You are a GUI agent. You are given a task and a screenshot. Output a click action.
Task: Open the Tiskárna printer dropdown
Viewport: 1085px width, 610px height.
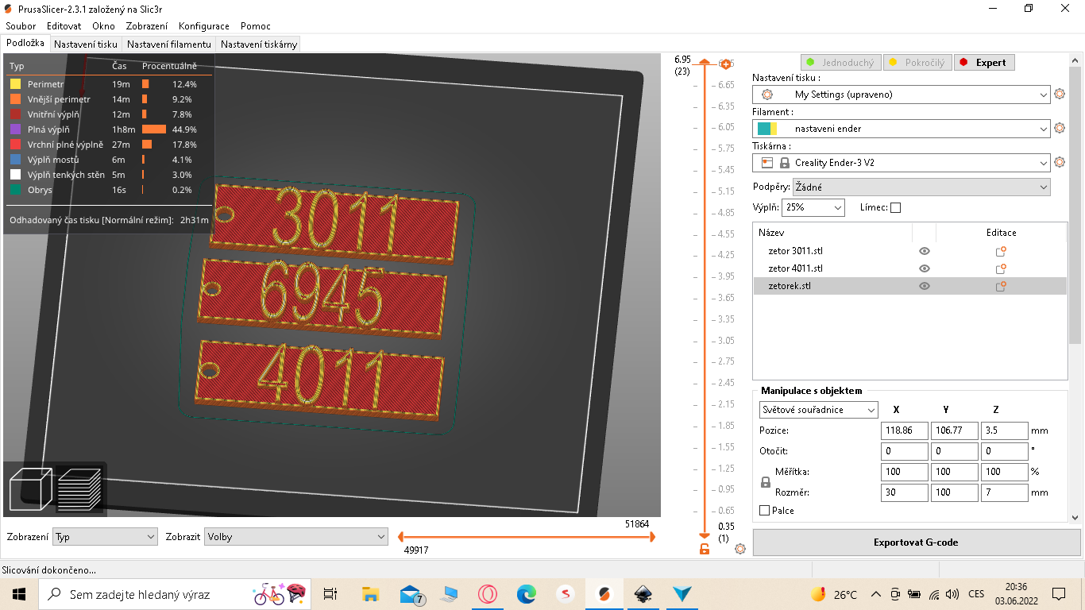pos(901,162)
